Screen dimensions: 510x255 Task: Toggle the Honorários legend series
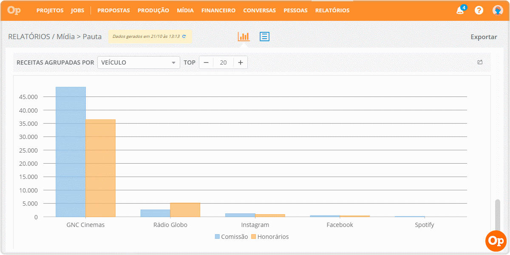[270, 237]
